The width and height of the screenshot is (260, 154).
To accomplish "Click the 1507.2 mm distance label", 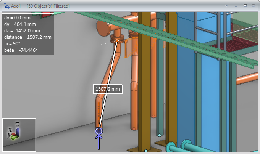I will point(108,89).
